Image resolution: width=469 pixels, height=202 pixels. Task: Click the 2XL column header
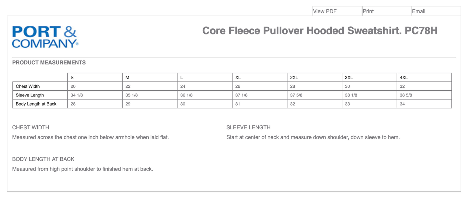pos(294,77)
